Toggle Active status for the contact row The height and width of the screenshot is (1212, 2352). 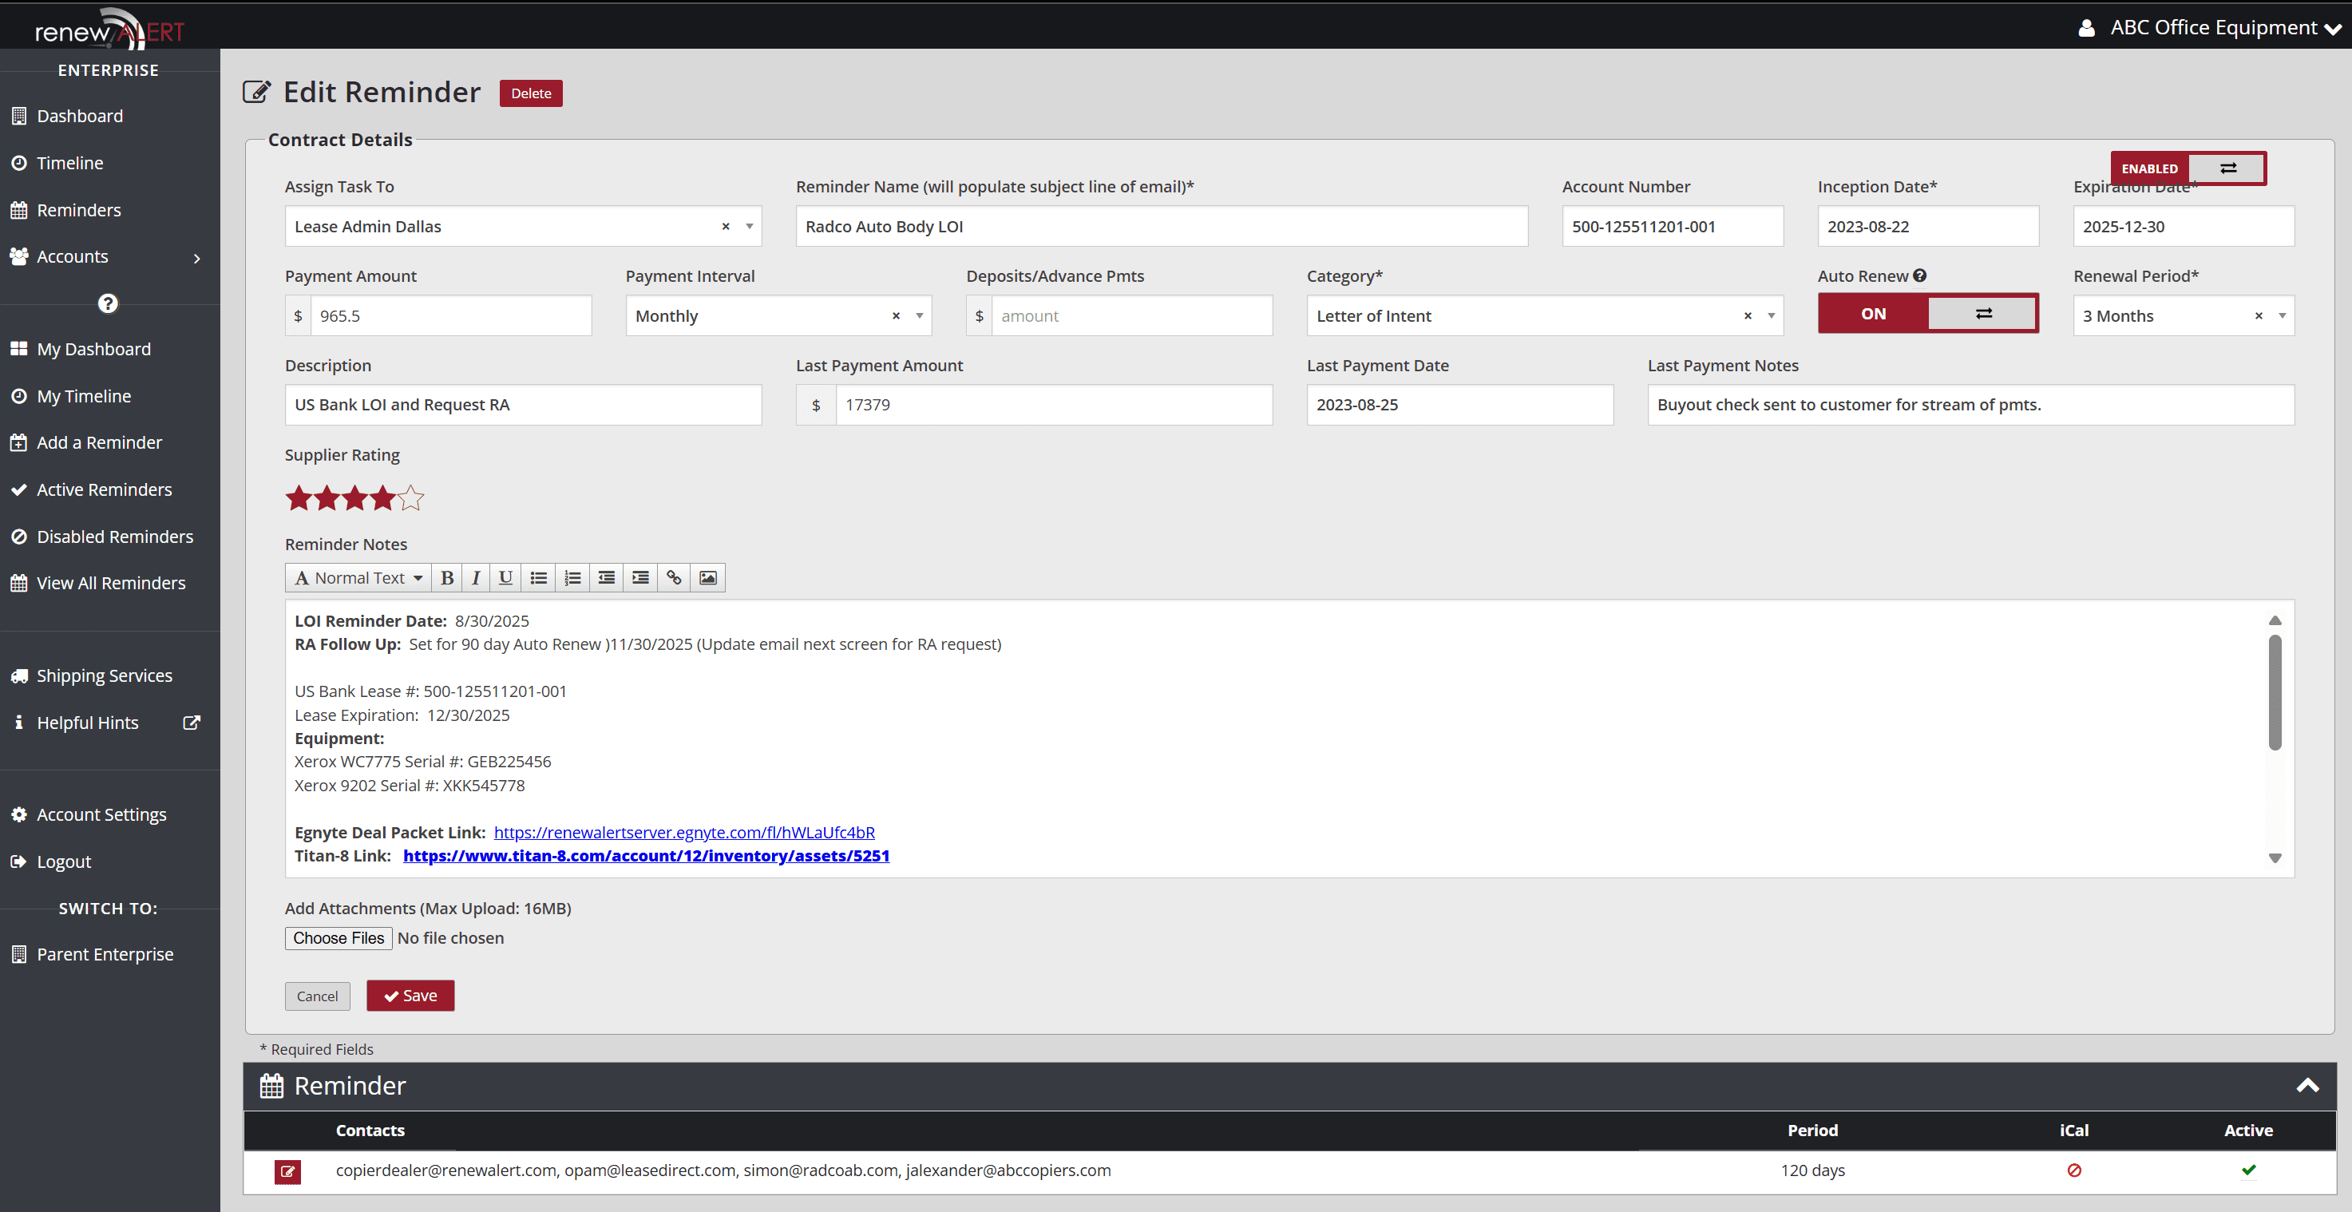coord(2249,1170)
